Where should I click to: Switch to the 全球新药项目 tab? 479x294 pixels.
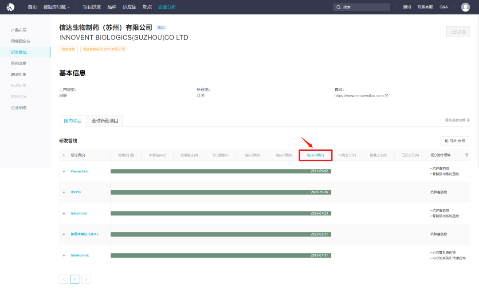[x=105, y=121]
